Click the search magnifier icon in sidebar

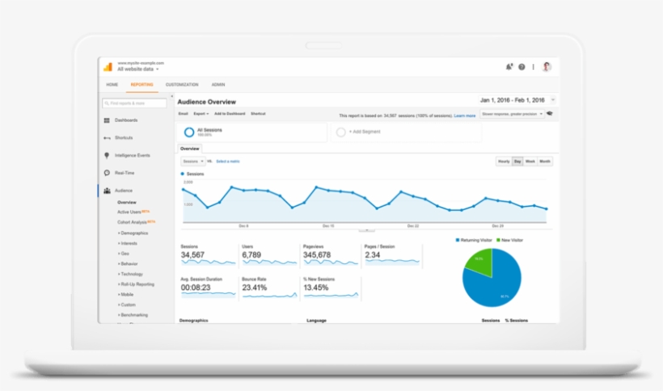pyautogui.click(x=107, y=103)
